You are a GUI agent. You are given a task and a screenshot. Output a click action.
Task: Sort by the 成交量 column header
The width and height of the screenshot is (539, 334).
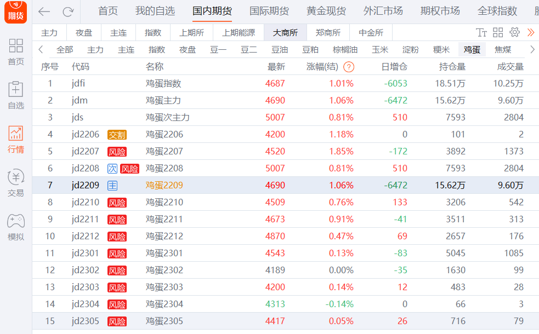pyautogui.click(x=510, y=67)
